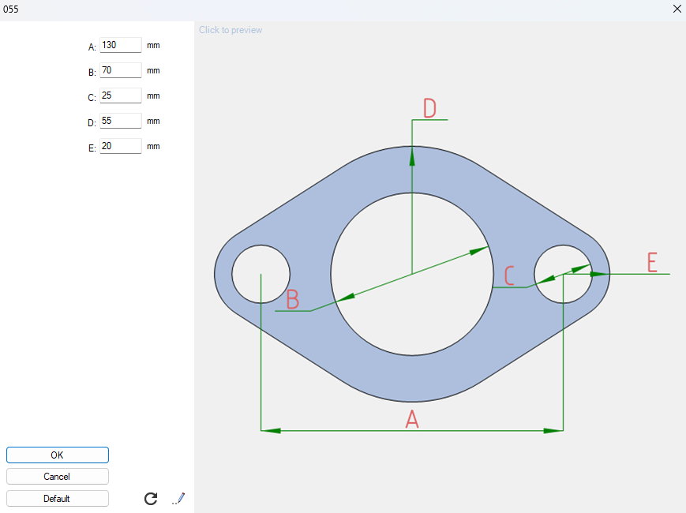The width and height of the screenshot is (686, 513).
Task: Select the B dimension input field
Action: click(119, 70)
